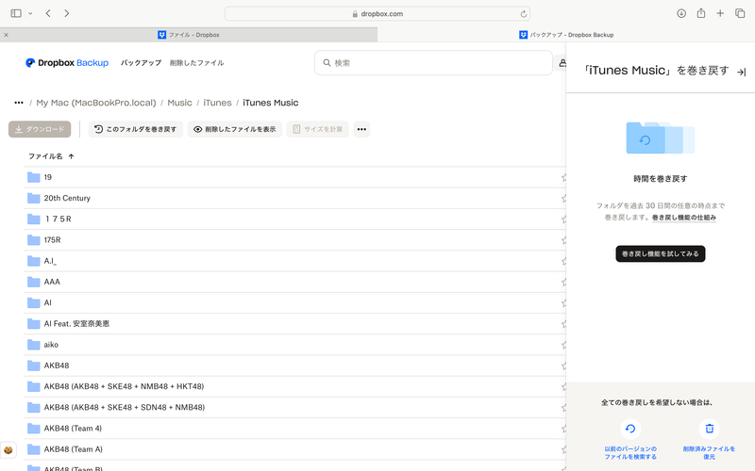Switch to バックアップ - Dropbox Backup tab
Viewport: 755px width, 471px height.
point(566,35)
